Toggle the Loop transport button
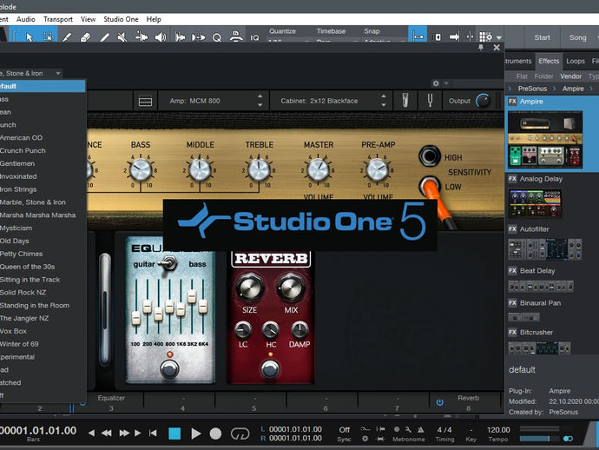Screen dimensions: 599x450 pos(240,433)
